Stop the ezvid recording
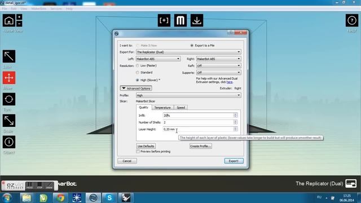 (x=39, y=186)
